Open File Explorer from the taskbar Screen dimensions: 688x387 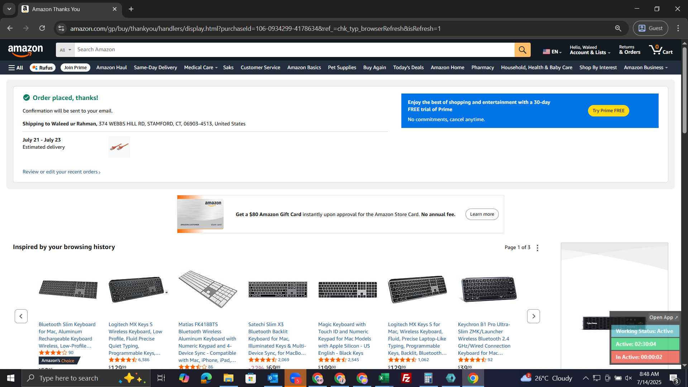point(229,378)
